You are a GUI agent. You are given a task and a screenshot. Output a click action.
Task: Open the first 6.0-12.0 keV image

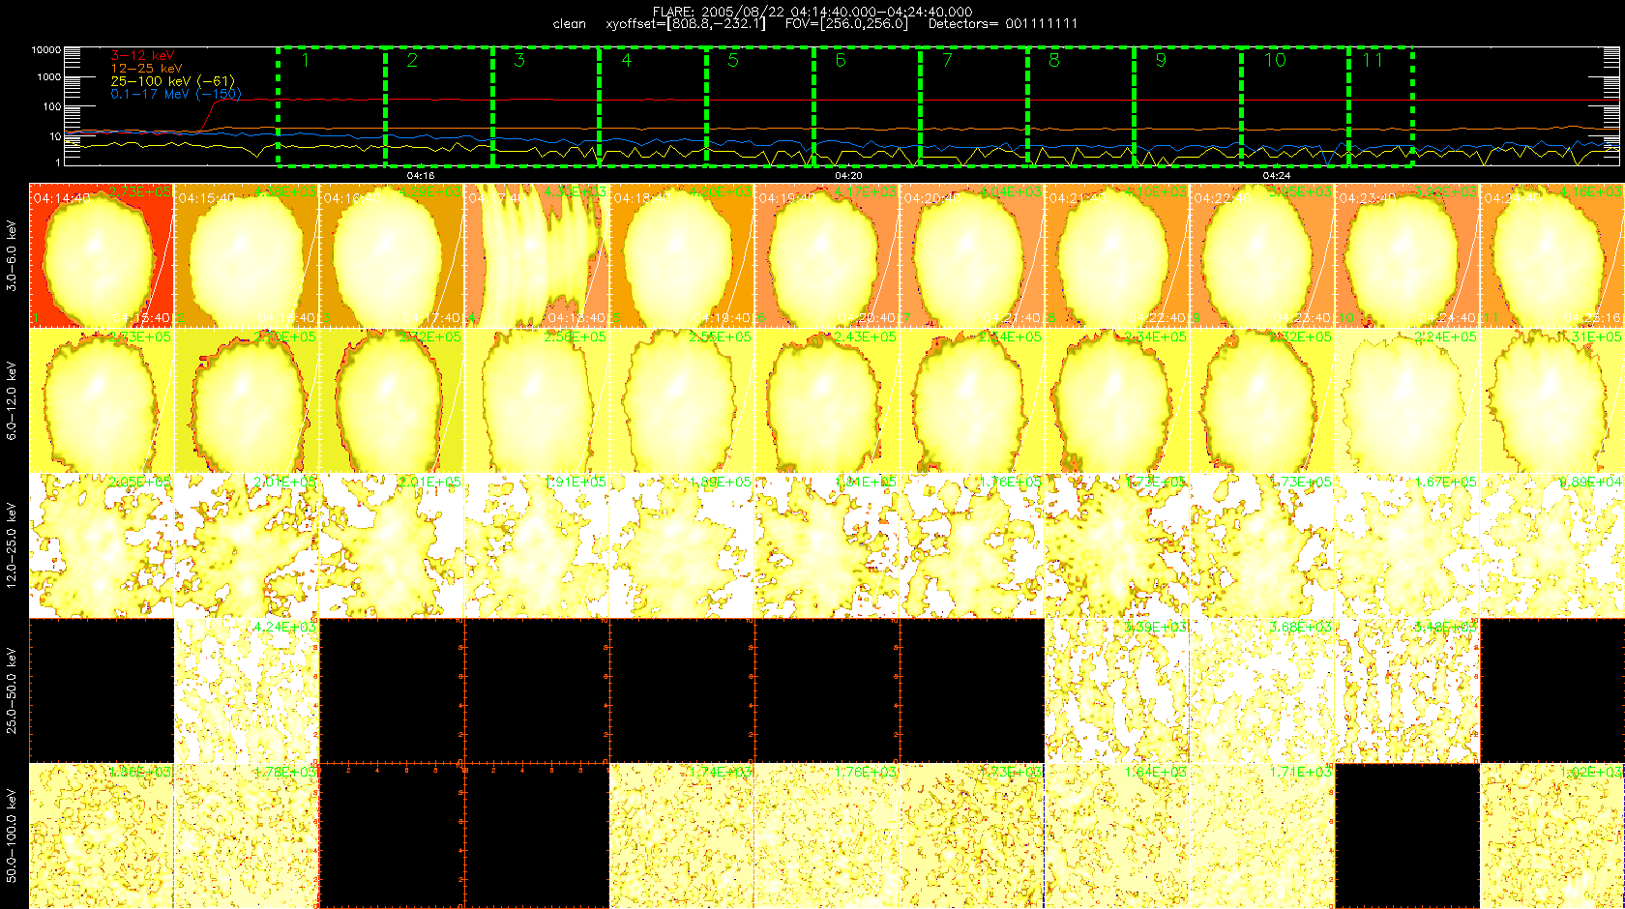102,400
